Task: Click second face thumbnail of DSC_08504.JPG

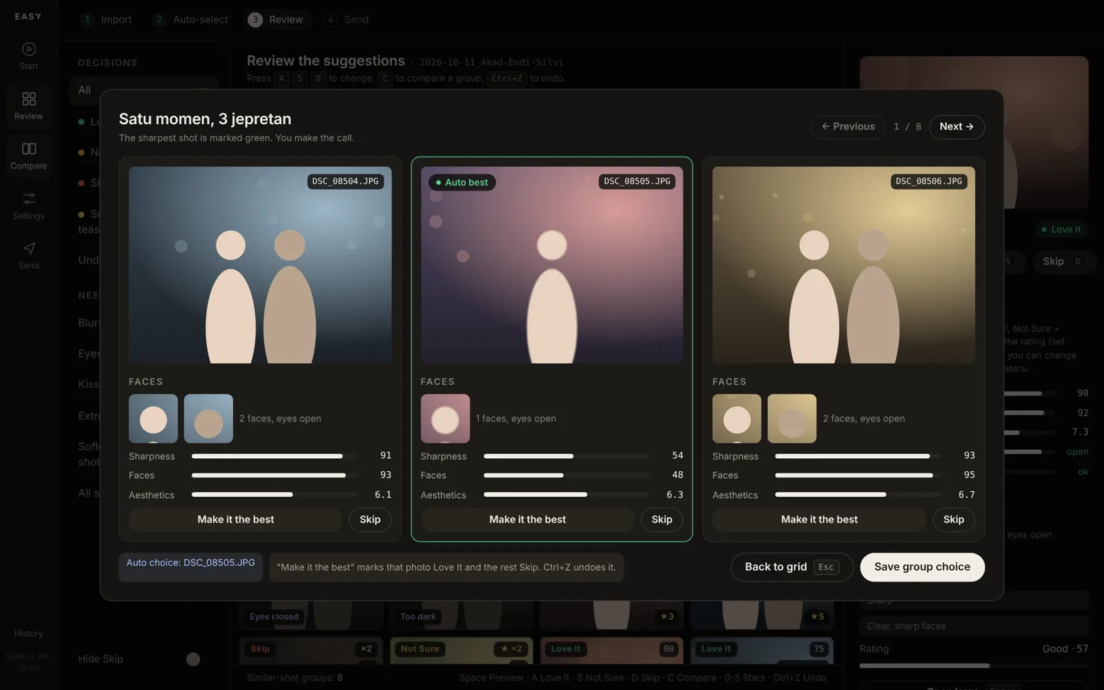Action: 208,419
